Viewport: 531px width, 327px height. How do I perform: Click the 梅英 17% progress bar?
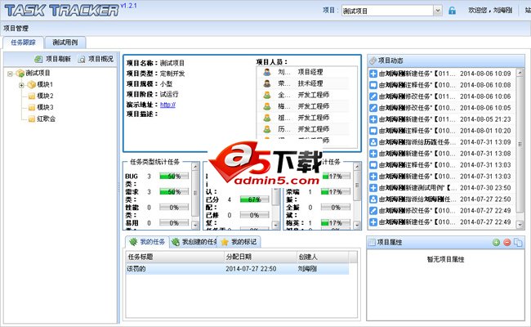point(335,223)
